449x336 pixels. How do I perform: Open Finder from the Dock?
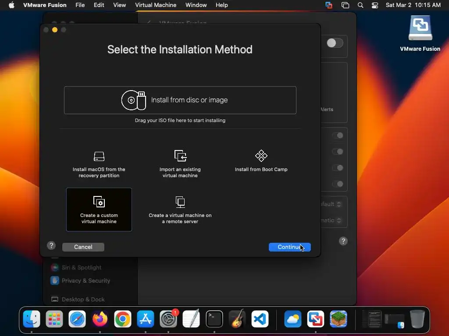tap(32, 319)
